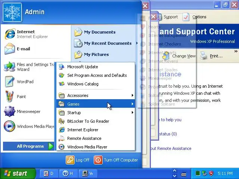Switch to taskbar window labeled D
Image resolution: width=239 pixels, height=179 pixels.
point(49,173)
